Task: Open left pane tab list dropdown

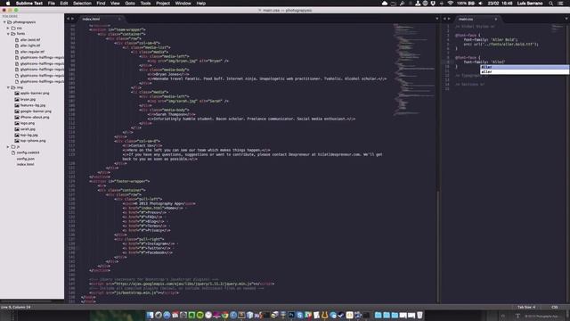Action: pyautogui.click(x=437, y=19)
